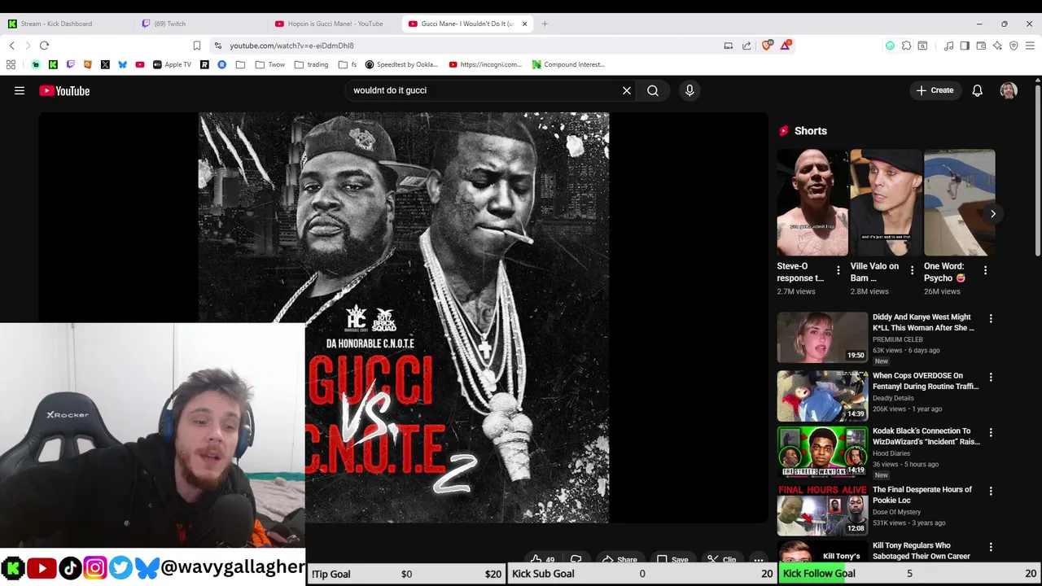Open the Brave Rewards triangle icon

(x=785, y=46)
